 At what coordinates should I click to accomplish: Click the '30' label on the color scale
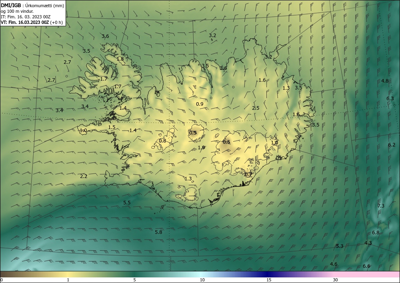coord(336,280)
